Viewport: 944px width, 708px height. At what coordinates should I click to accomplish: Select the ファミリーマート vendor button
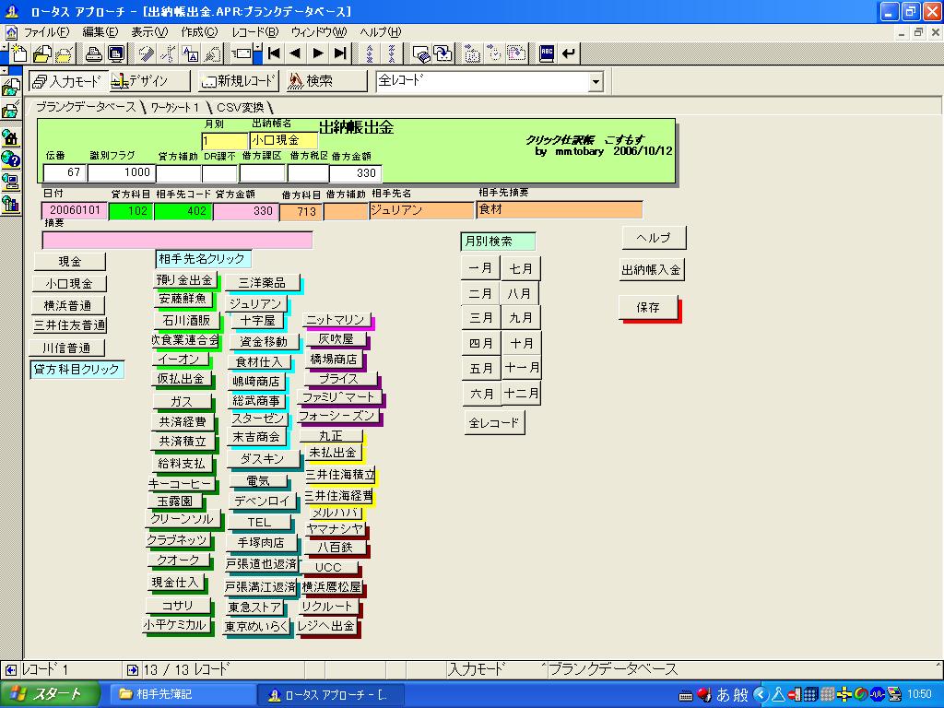pyautogui.click(x=338, y=397)
